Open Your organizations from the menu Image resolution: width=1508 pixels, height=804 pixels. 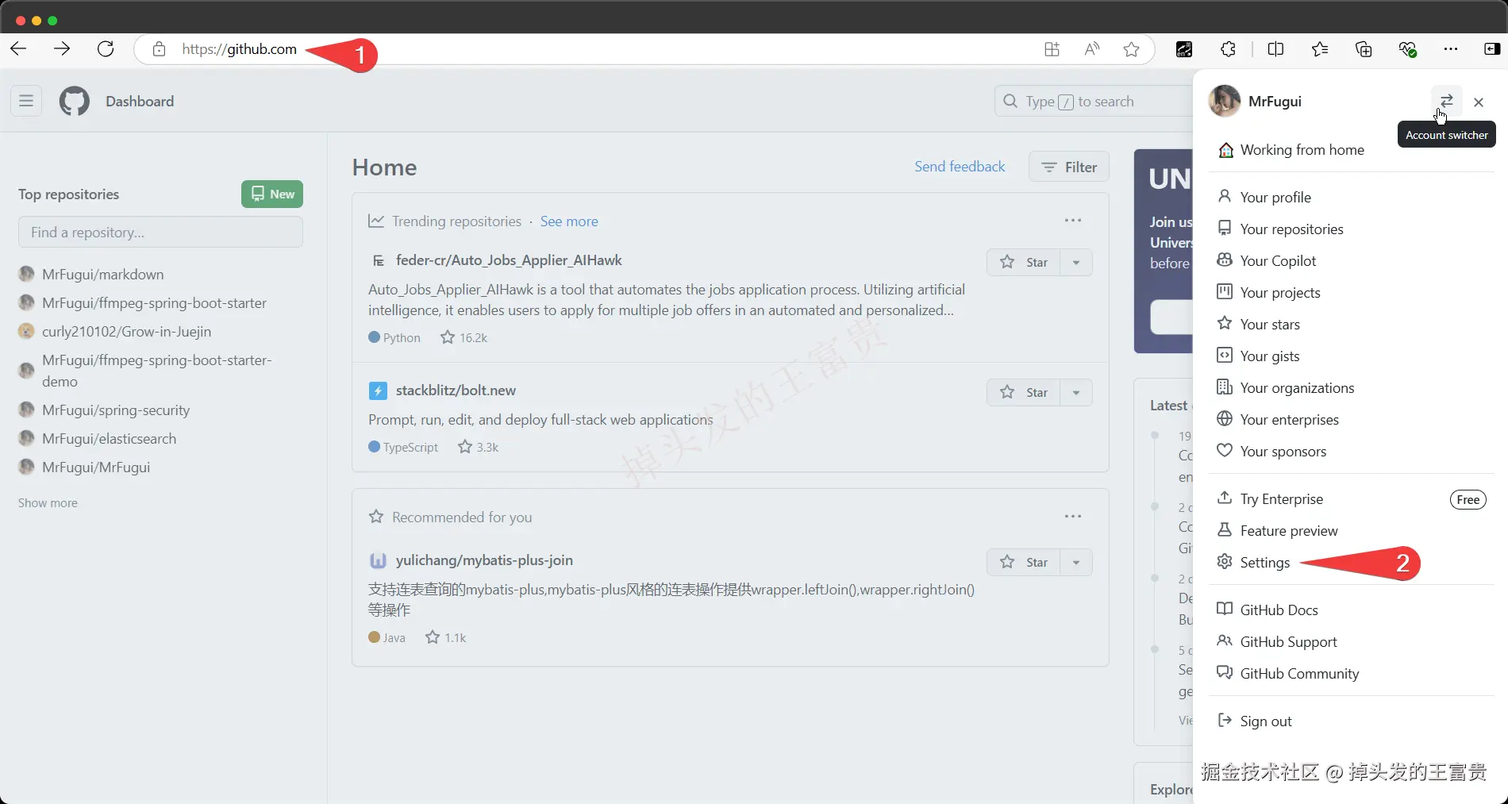click(x=1351, y=387)
